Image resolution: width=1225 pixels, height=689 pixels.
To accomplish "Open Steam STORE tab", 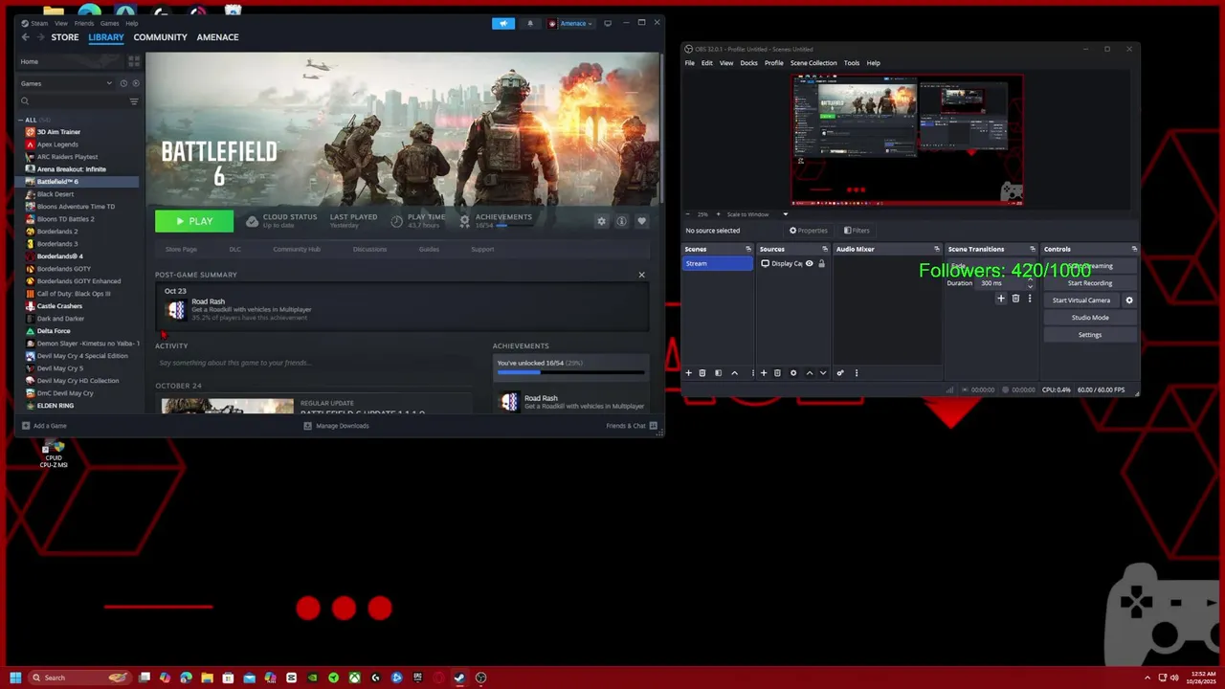I will [65, 37].
